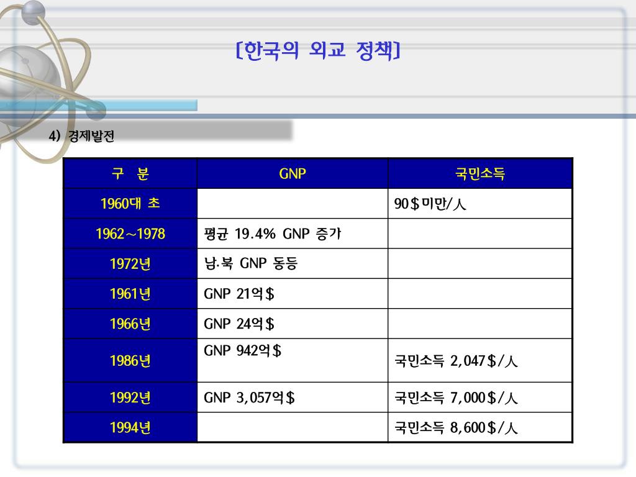Viewport: 636px width, 477px height.
Task: Select the 1962~1978 row label
Action: (130, 234)
